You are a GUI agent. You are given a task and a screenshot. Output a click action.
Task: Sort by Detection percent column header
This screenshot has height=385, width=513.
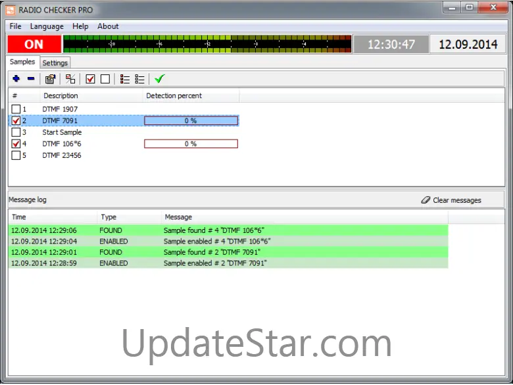point(191,95)
